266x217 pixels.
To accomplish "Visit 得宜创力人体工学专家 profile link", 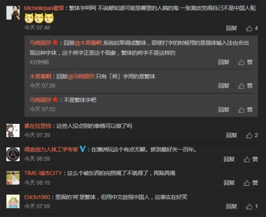I will [51, 150].
